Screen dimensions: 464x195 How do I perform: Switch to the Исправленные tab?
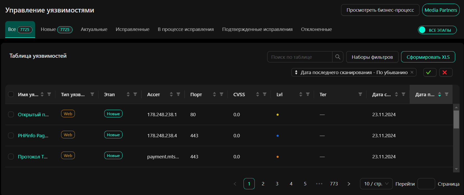[132, 29]
